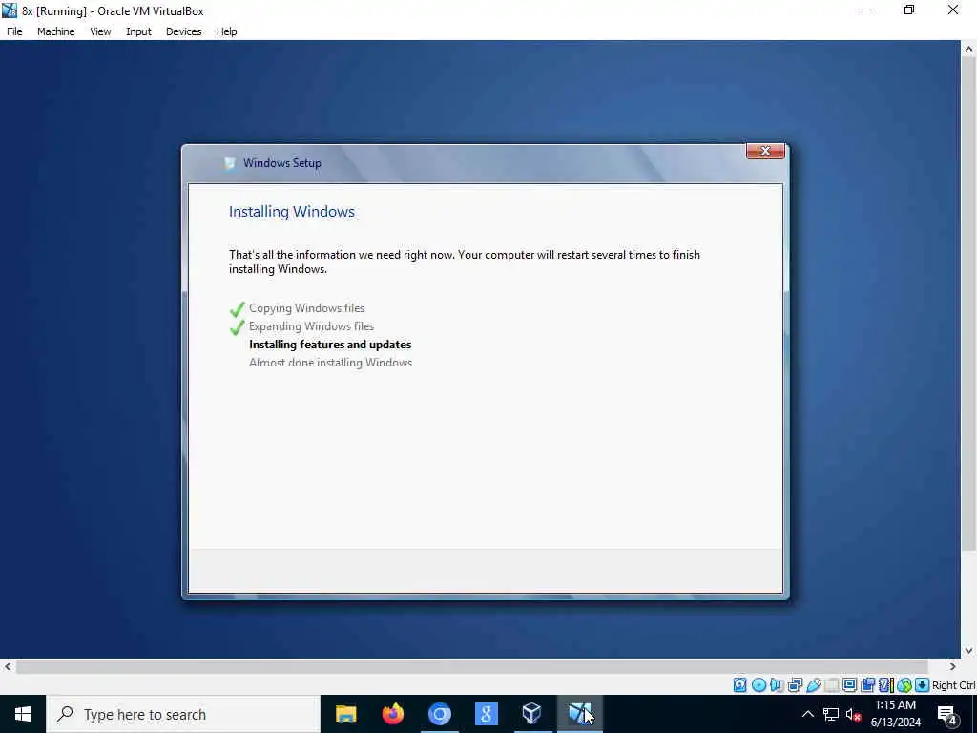Image resolution: width=977 pixels, height=733 pixels.
Task: Click the horizontal scrollbar right arrow
Action: point(953,666)
